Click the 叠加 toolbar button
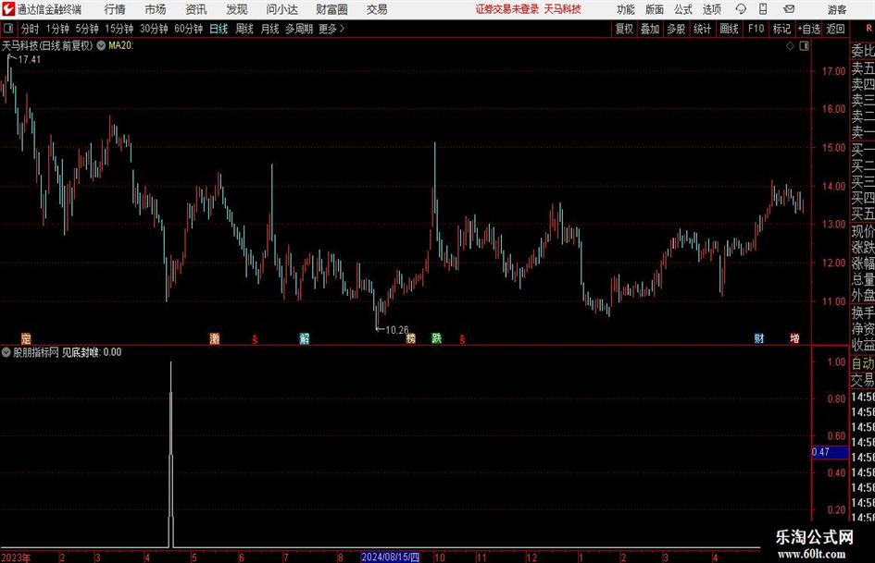The height and width of the screenshot is (563, 875). pyautogui.click(x=650, y=29)
